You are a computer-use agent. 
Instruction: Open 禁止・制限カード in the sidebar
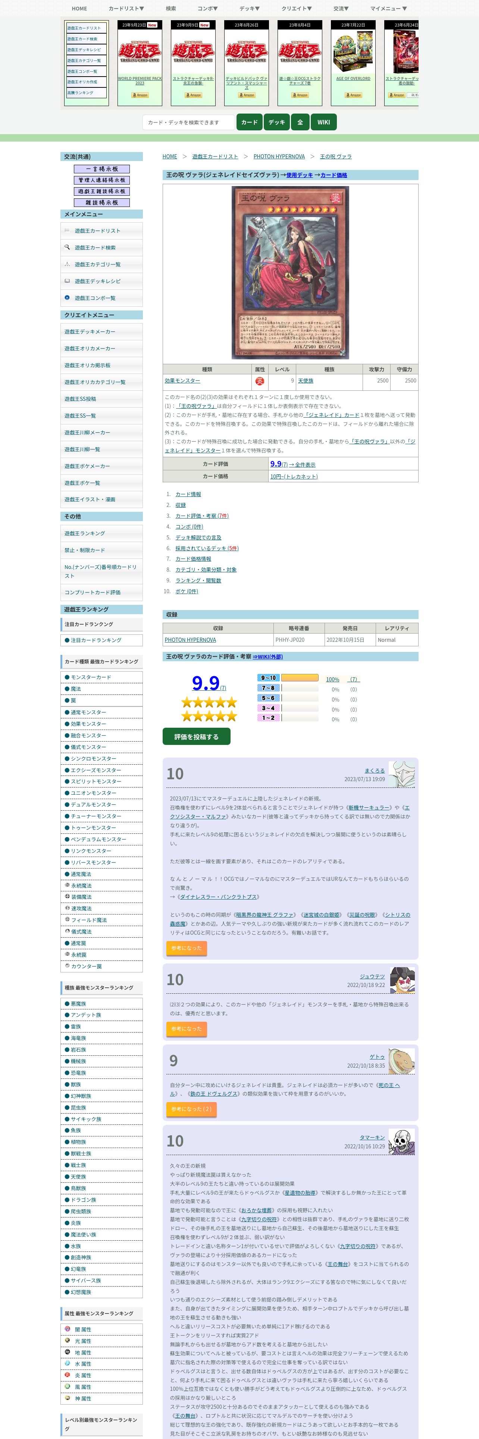coord(101,550)
